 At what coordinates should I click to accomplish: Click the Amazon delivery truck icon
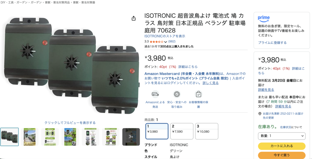pyautogui.click(x=155, y=94)
